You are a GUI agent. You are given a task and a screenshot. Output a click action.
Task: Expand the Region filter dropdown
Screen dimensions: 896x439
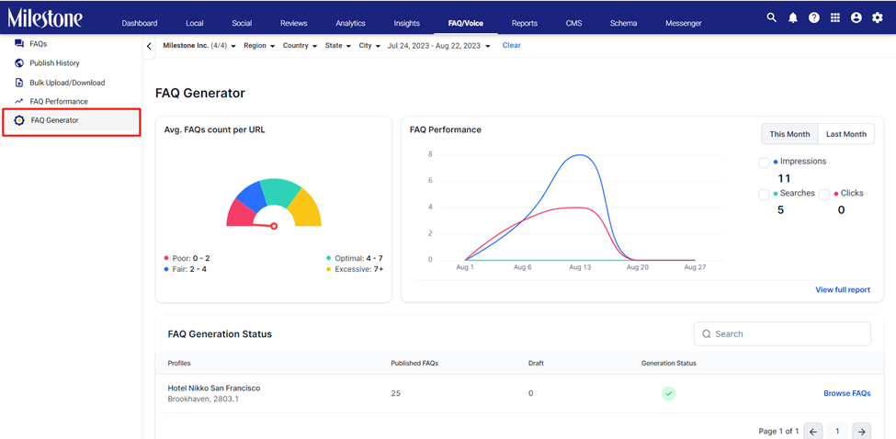(x=259, y=46)
